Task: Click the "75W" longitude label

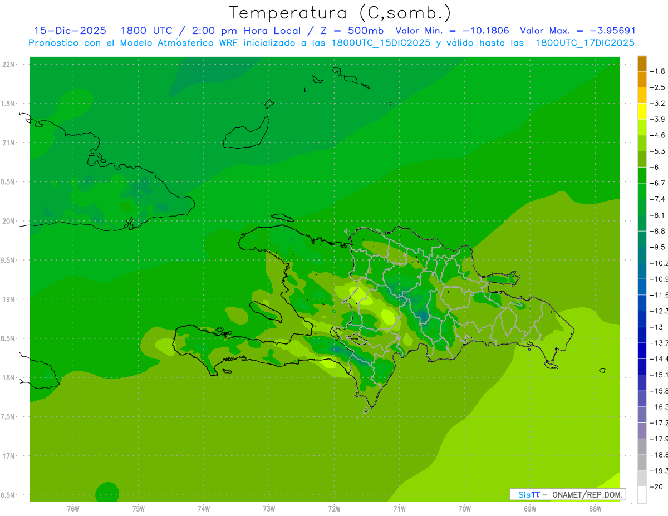Action: (x=138, y=508)
